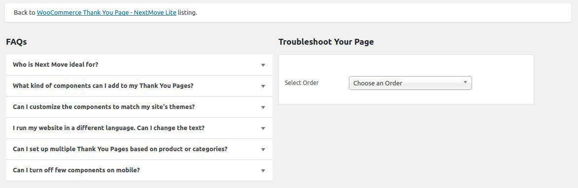Open 'Can I customize the components' FAQ text
578x188 pixels.
(x=103, y=107)
